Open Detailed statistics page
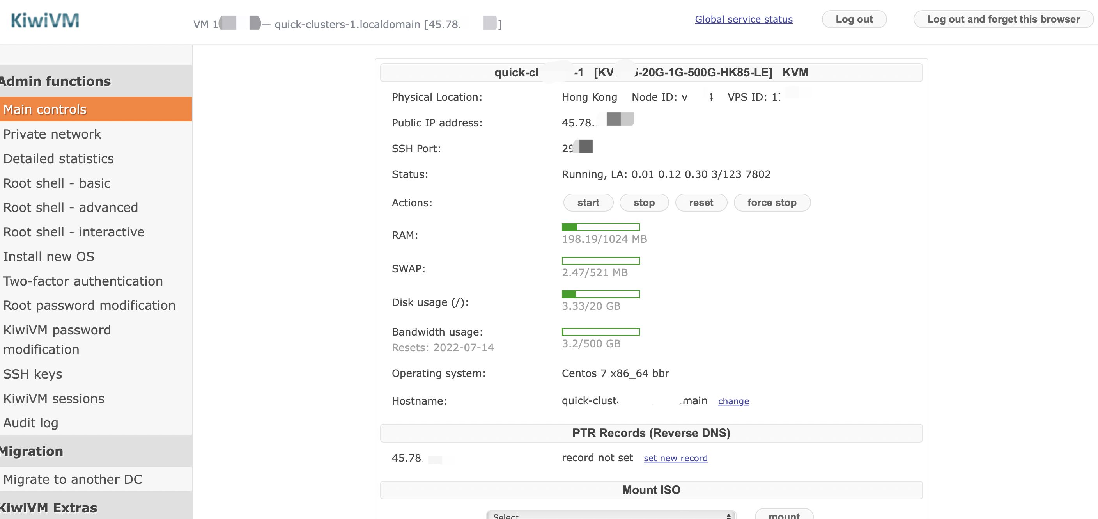1098x519 pixels. point(96,159)
